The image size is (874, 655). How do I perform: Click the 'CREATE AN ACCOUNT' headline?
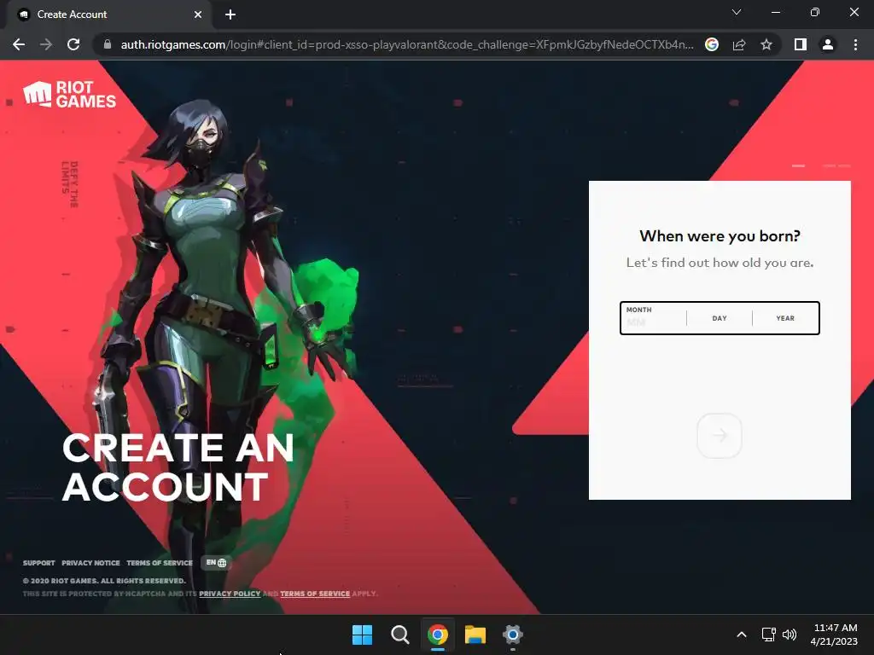(x=178, y=468)
